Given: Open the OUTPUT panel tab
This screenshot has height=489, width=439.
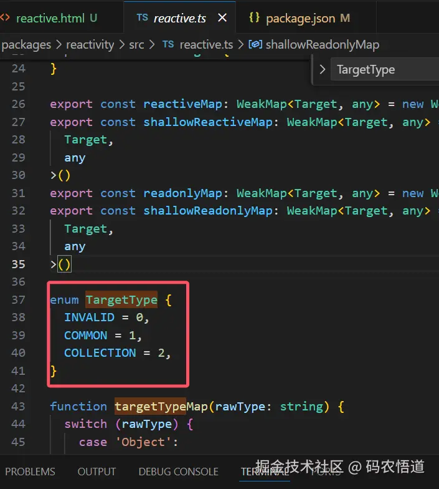Looking at the screenshot, I should pos(97,472).
